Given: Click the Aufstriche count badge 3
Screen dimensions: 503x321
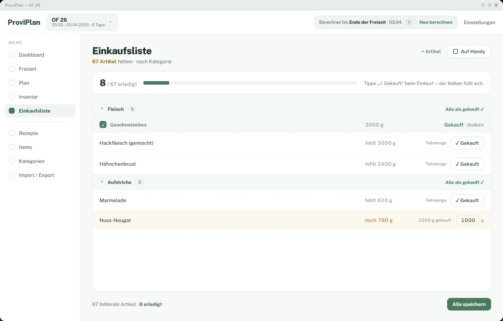Looking at the screenshot, I should point(140,182).
